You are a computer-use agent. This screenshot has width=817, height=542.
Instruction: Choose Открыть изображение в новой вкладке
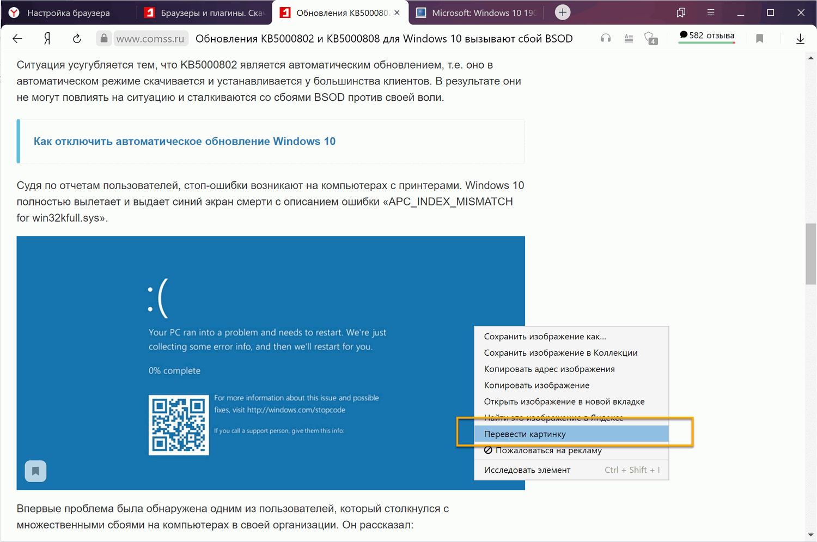[x=571, y=402]
